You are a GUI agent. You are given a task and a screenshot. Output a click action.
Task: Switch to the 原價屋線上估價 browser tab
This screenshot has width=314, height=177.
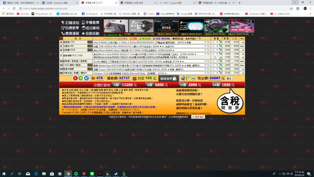(138, 3)
